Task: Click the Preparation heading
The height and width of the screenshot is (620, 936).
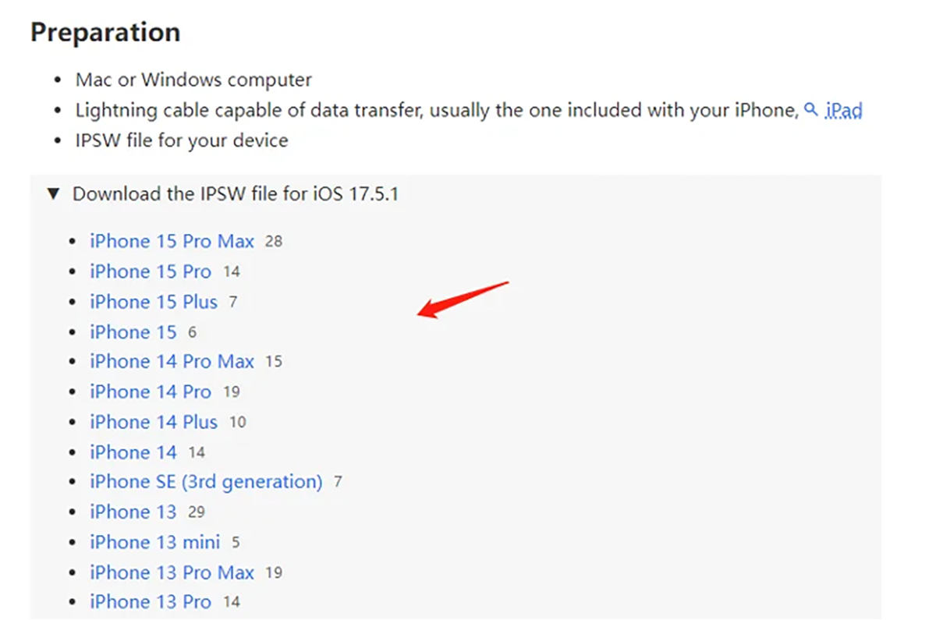Action: [105, 33]
